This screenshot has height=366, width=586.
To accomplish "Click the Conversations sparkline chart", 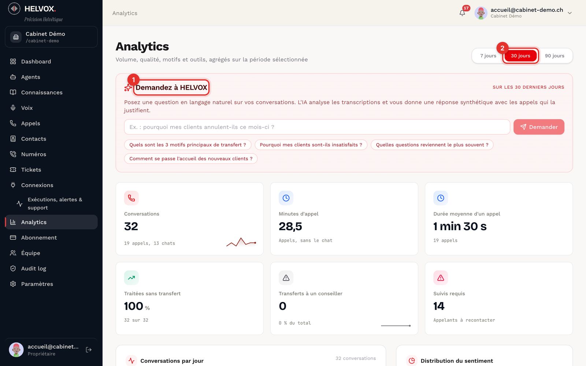I will pyautogui.click(x=241, y=242).
